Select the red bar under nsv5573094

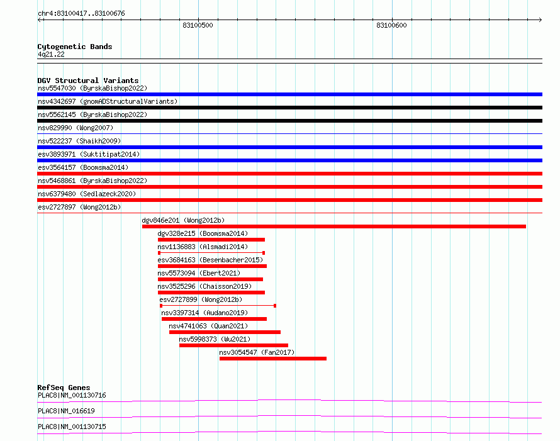coord(210,279)
